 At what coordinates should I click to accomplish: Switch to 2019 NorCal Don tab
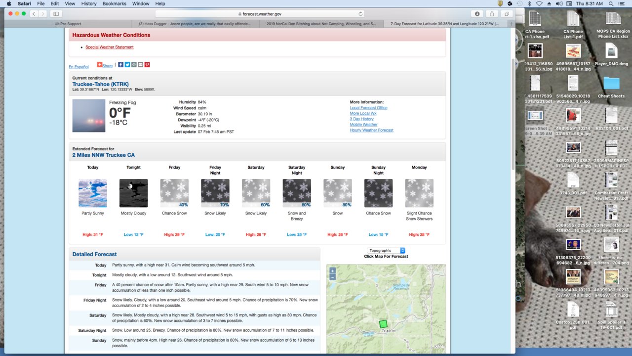[321, 23]
